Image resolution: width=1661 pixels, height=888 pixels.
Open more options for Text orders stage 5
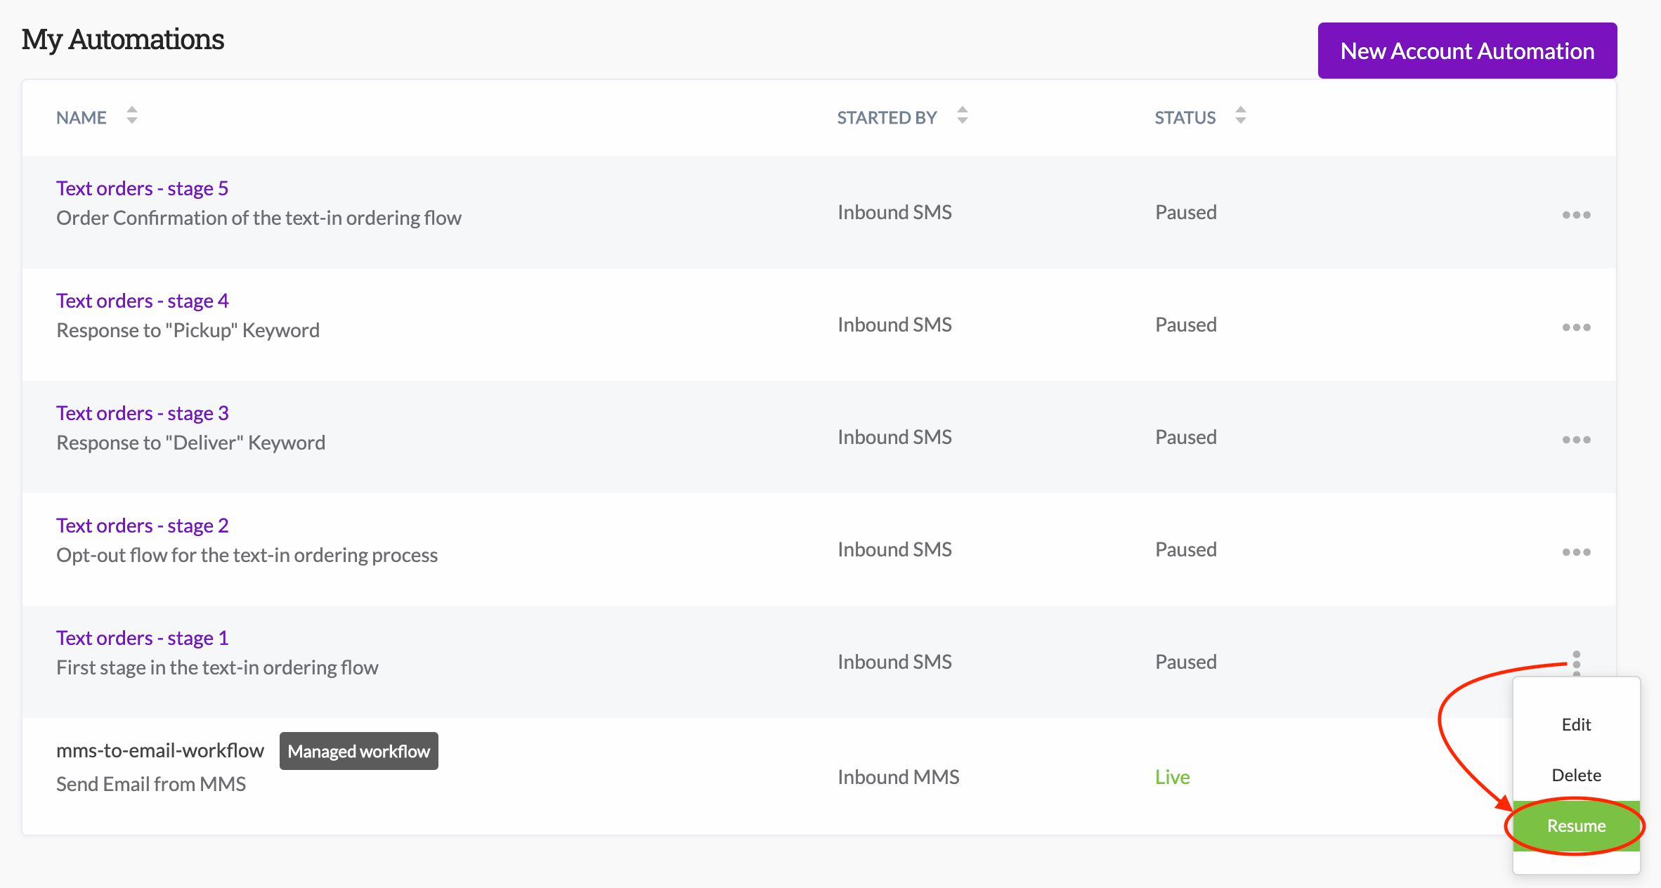[x=1576, y=215]
